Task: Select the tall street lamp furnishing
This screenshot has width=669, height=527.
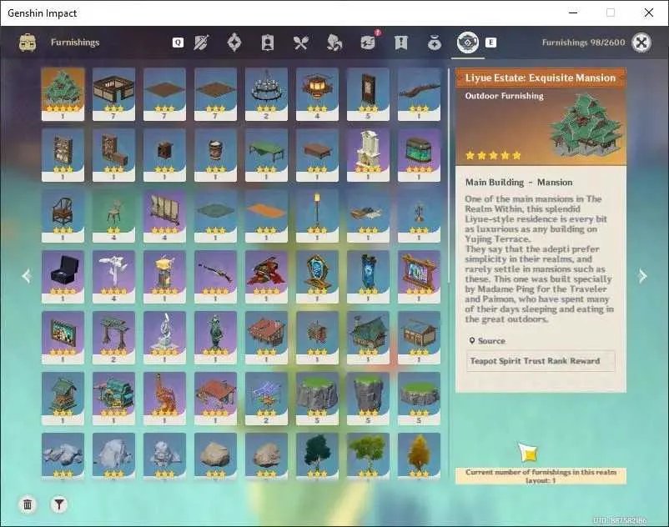Action: [x=317, y=216]
